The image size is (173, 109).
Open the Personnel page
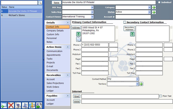click(52, 38)
